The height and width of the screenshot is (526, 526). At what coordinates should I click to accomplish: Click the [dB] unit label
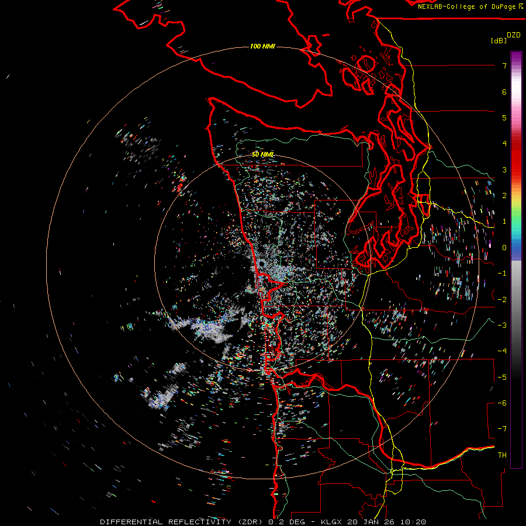(x=499, y=40)
